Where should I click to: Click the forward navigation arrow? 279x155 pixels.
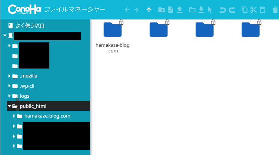point(136,10)
